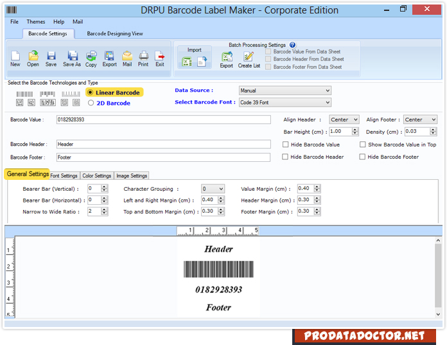The height and width of the screenshot is (345, 447).
Task: Adjust Bearer Bar (Vertical) spinner
Action: pos(104,188)
